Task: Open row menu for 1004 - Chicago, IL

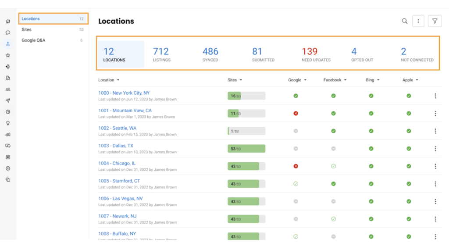Action: [435, 166]
